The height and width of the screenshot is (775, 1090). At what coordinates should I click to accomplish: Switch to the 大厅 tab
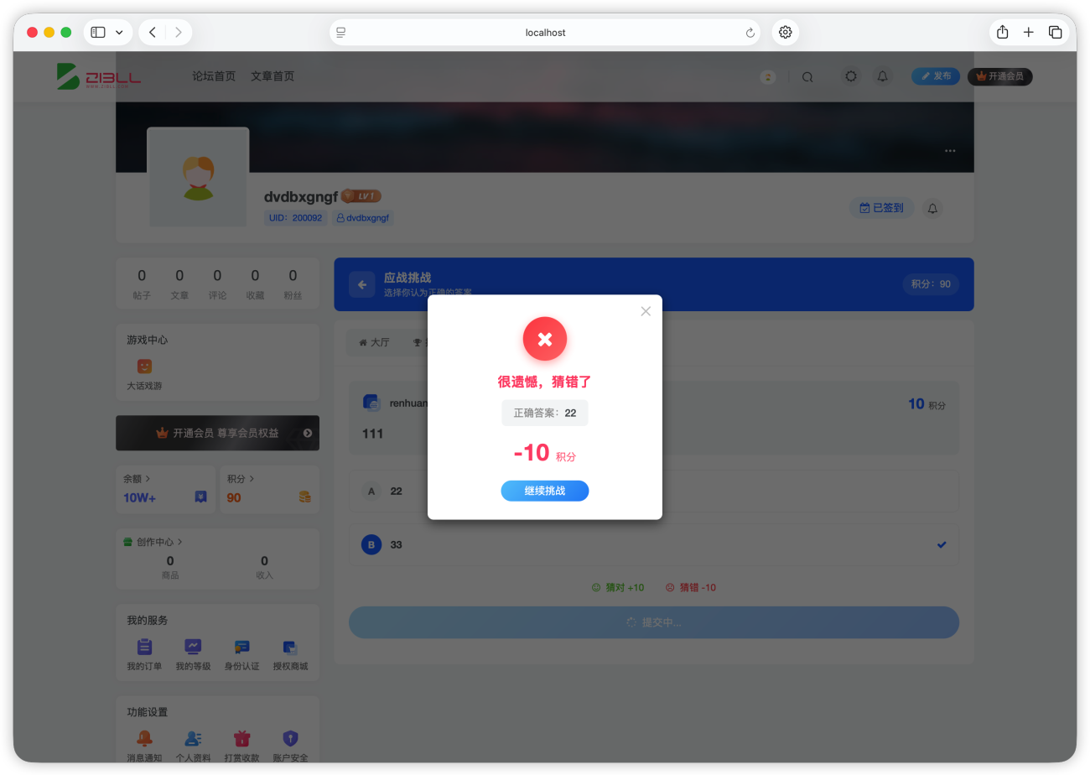(375, 342)
